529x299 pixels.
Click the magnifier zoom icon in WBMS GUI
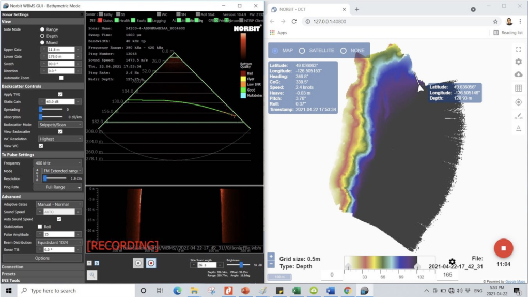pyautogui.click(x=92, y=275)
